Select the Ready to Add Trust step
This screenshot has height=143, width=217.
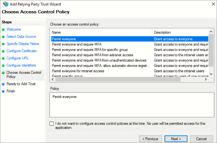tap(21, 84)
